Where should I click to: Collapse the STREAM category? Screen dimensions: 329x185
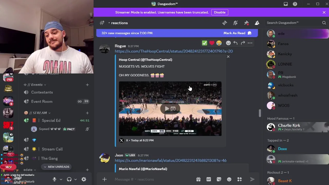coord(37,113)
